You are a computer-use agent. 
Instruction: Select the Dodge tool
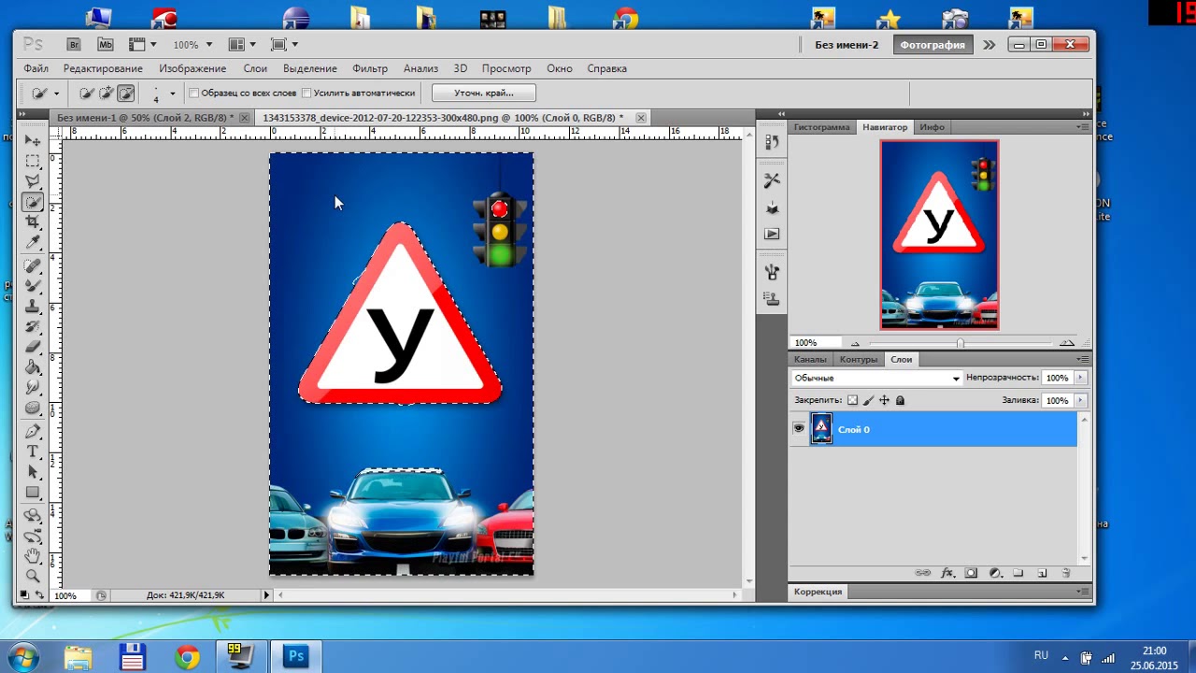point(33,408)
